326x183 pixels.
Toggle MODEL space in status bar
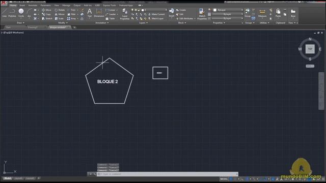[224, 179]
